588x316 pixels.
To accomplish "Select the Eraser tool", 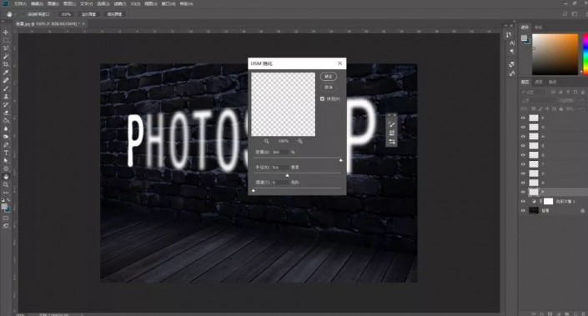I will click(x=6, y=113).
